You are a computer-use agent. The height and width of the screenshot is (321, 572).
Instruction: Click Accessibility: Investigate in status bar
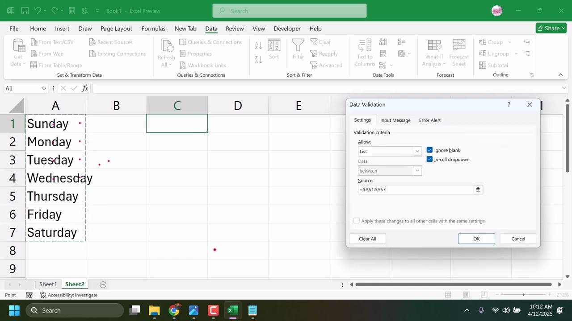pos(69,295)
